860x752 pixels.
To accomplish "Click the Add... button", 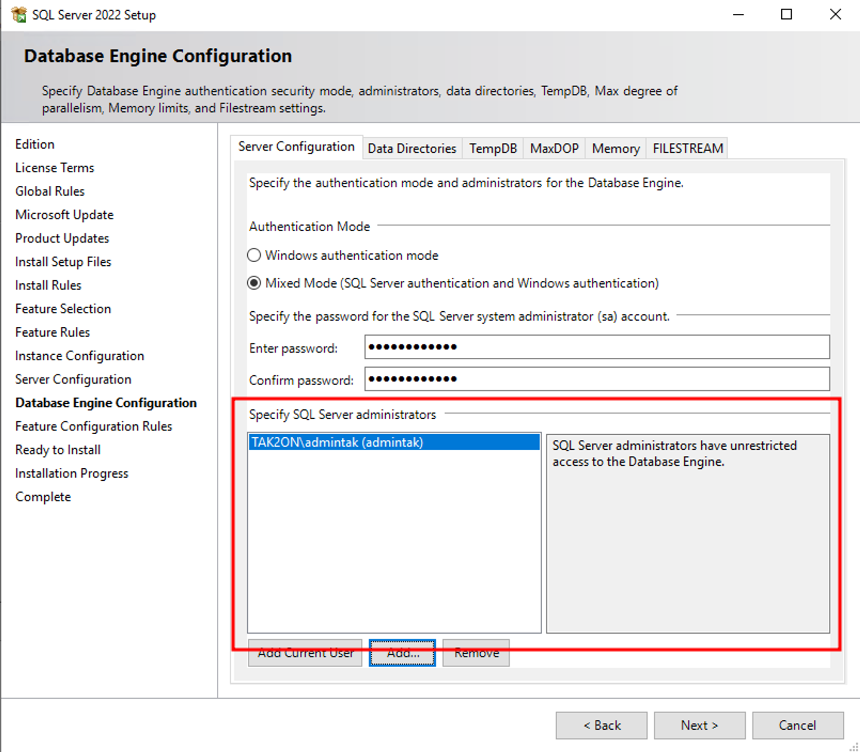I will [402, 653].
